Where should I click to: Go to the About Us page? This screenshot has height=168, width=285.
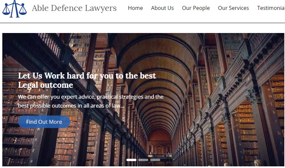coord(162,8)
